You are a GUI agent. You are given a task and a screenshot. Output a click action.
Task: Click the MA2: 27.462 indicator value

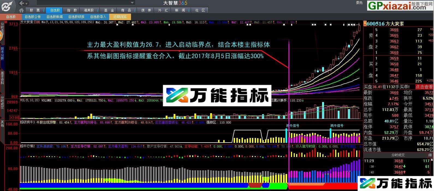pyautogui.click(x=128, y=22)
